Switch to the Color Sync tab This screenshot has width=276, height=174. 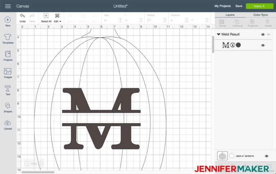tap(261, 15)
